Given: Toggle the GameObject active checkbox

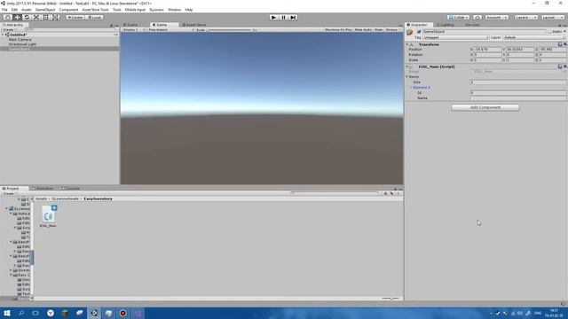Looking at the screenshot, I should (419, 32).
